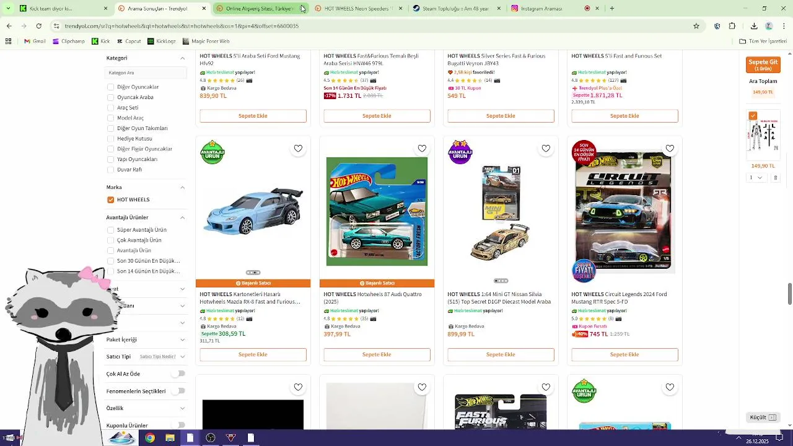793x446 pixels.
Task: Toggle the Çok Al Az Öde switch
Action: tap(178, 374)
